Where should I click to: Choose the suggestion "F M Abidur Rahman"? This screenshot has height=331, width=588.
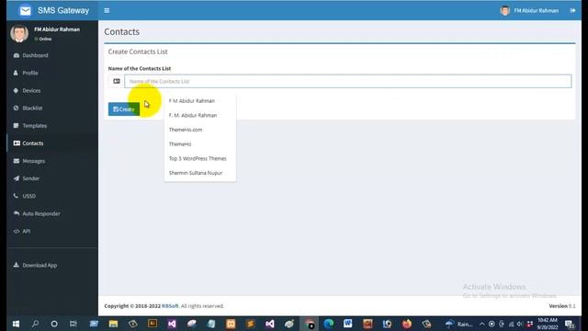pyautogui.click(x=200, y=101)
